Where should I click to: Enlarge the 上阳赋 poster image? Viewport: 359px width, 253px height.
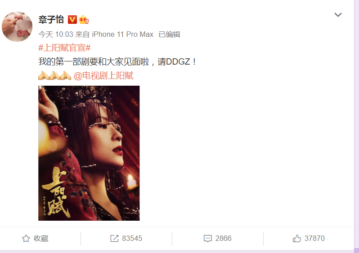[89, 153]
